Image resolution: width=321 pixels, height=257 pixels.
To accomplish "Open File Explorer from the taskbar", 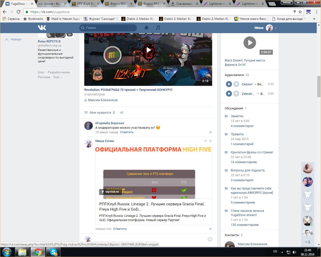I will pyautogui.click(x=22, y=252).
